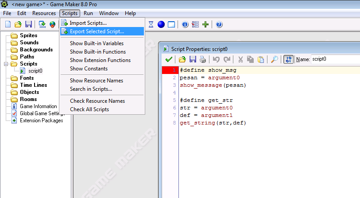360x198 pixels.
Task: Select the Fonts folder
Action: (27, 78)
